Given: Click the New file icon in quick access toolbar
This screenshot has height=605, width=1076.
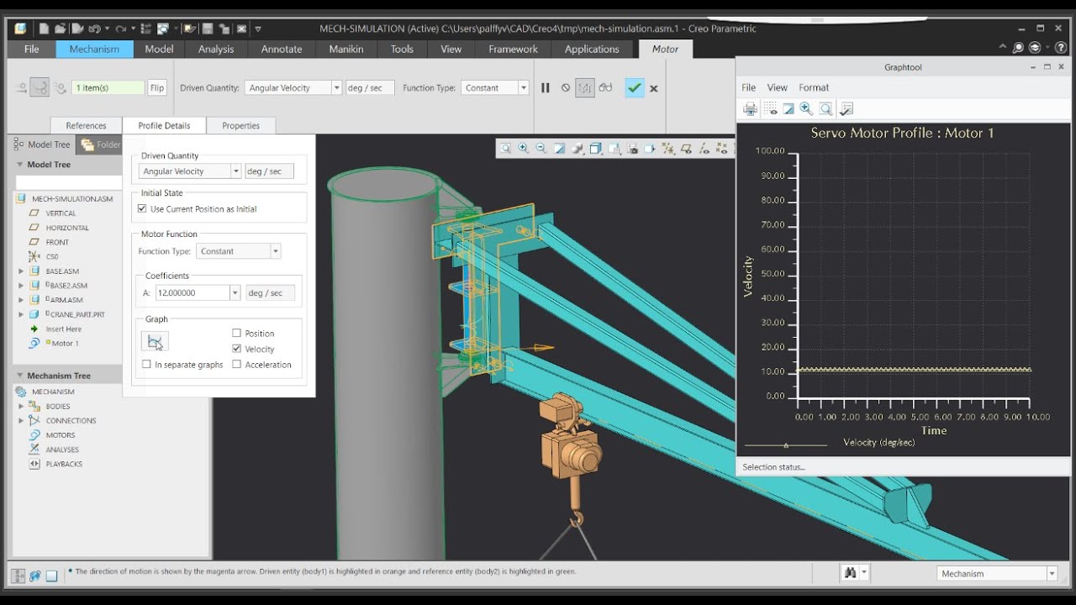Looking at the screenshot, I should (x=44, y=29).
